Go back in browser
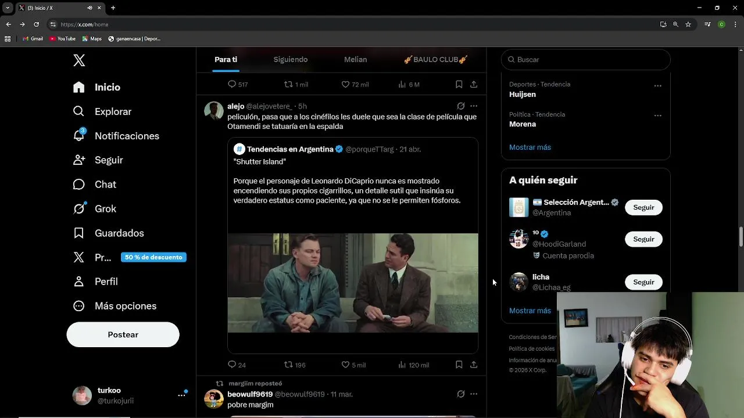Viewport: 744px width, 418px height. pos(8,24)
